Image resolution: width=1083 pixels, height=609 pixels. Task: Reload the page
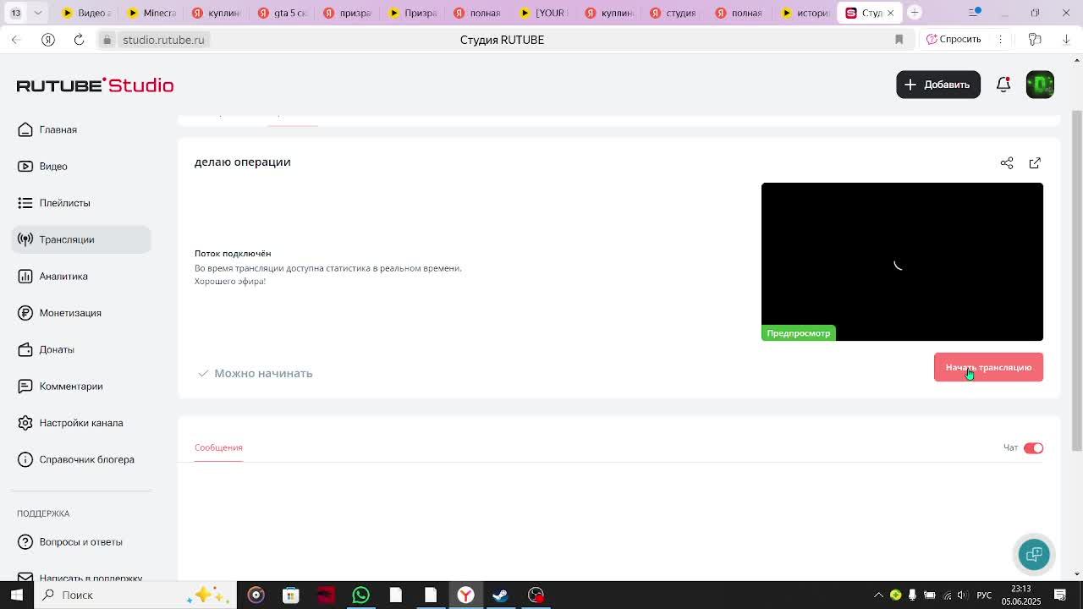click(x=79, y=40)
